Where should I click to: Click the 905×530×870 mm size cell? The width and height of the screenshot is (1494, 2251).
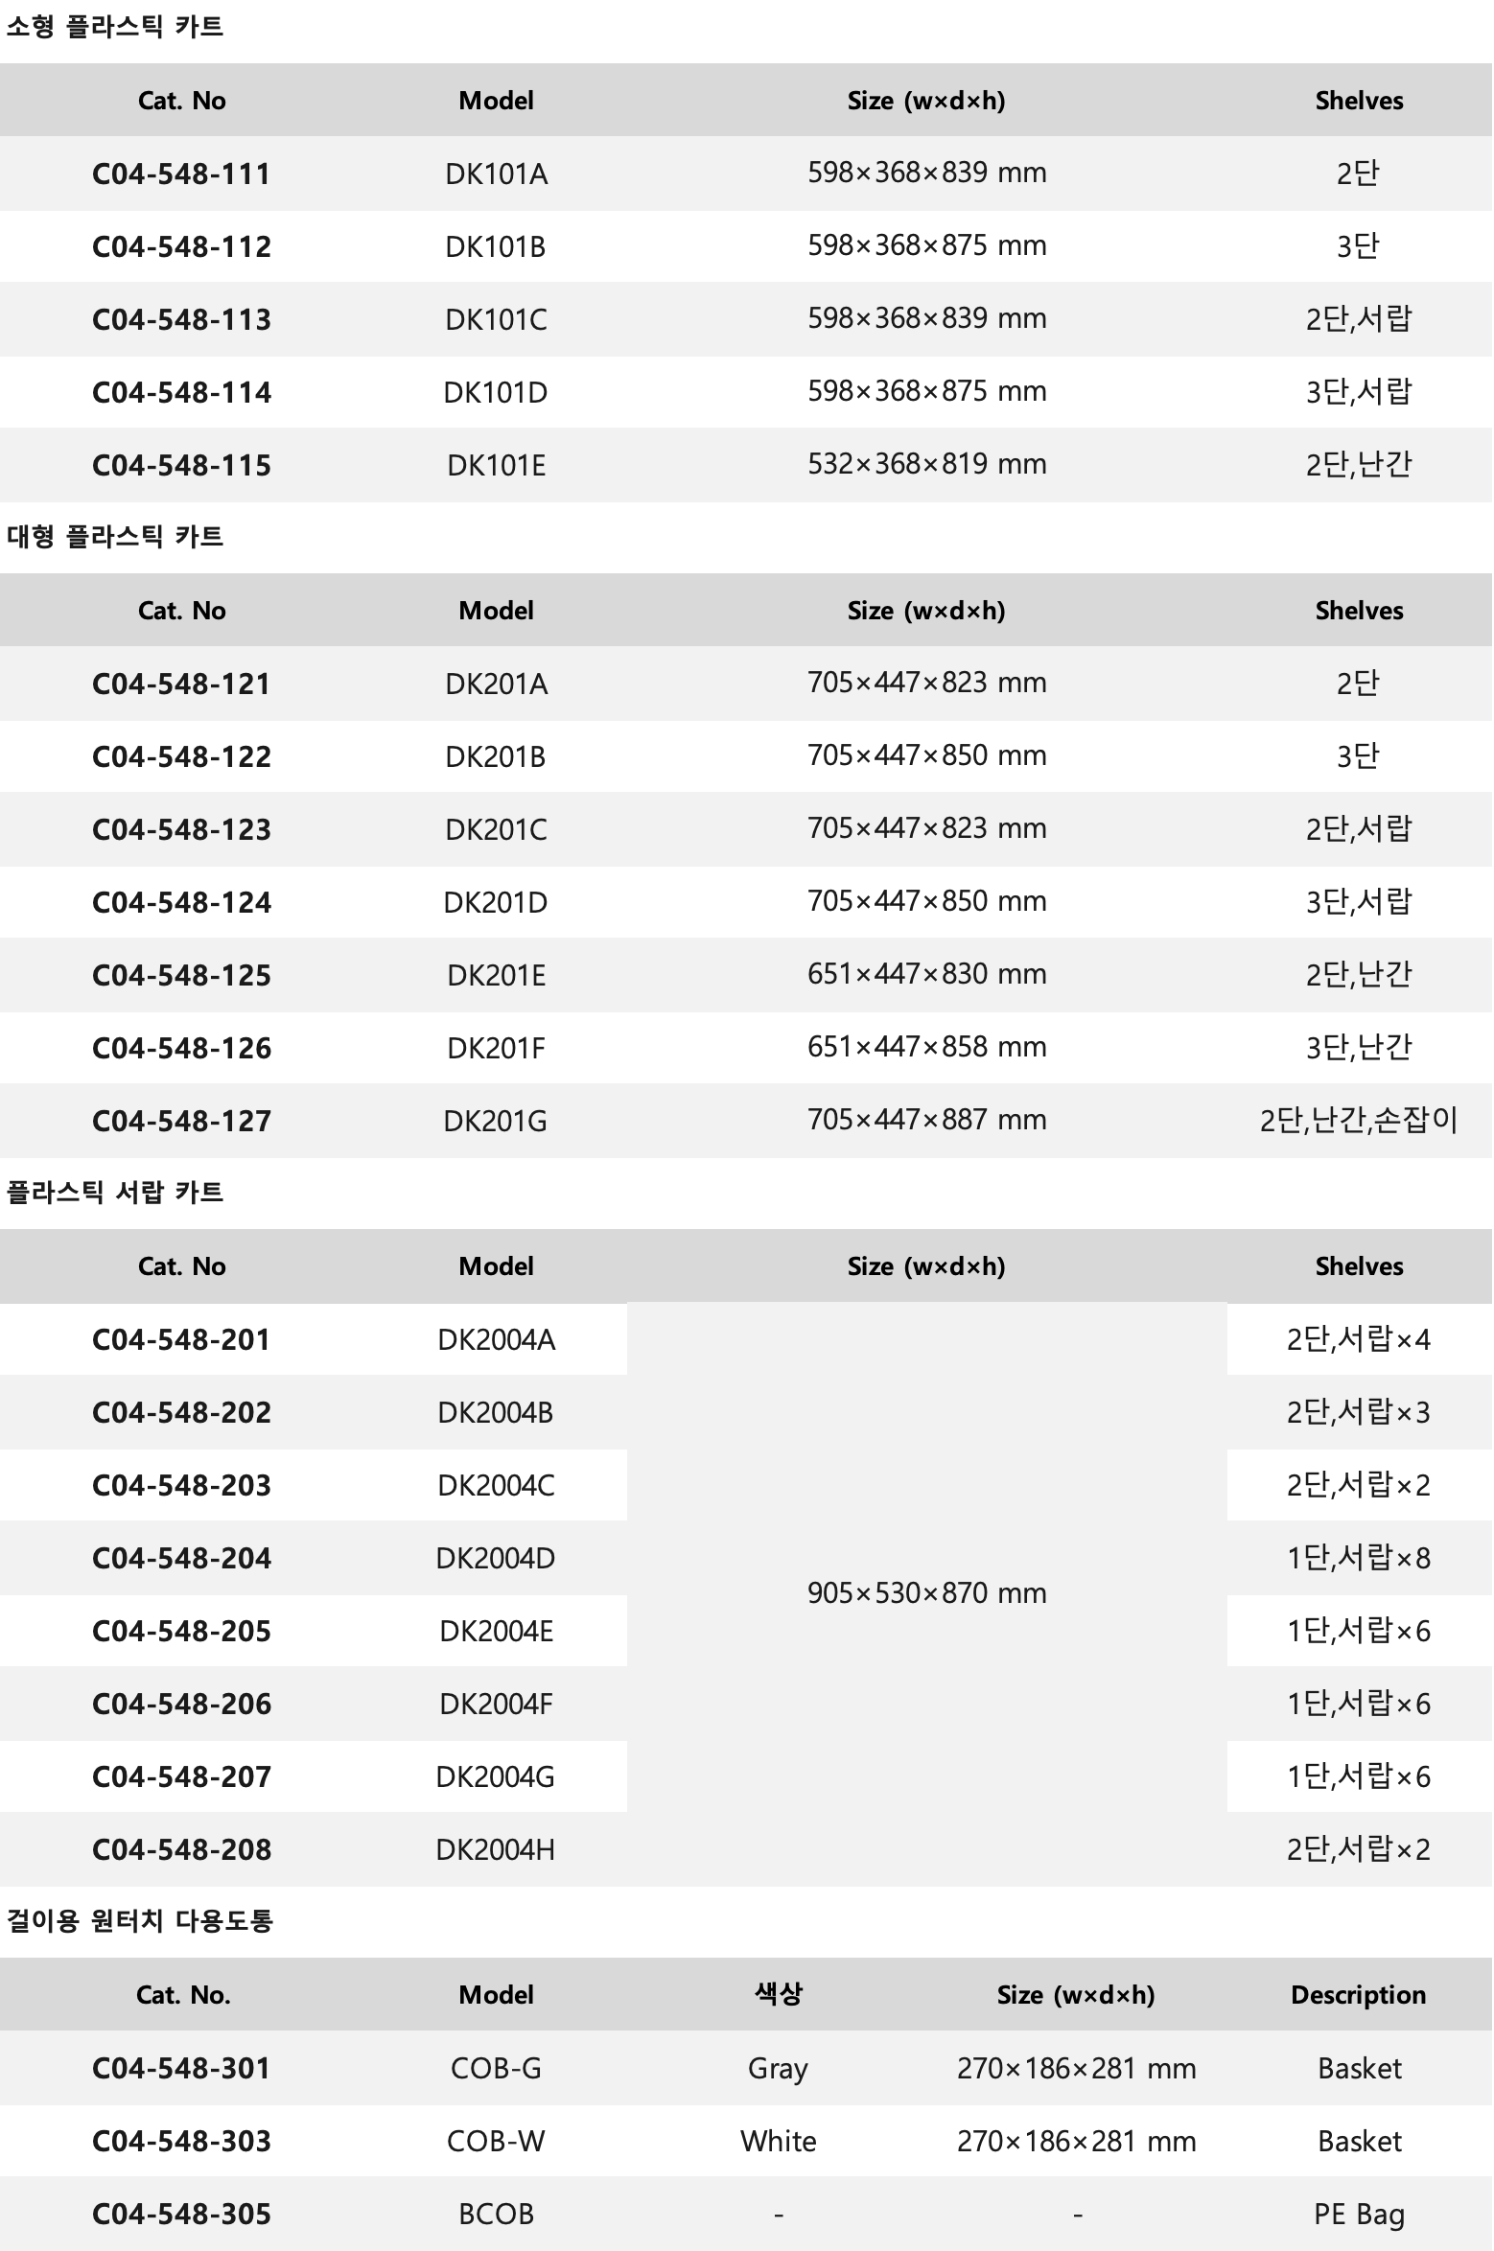click(x=926, y=1593)
